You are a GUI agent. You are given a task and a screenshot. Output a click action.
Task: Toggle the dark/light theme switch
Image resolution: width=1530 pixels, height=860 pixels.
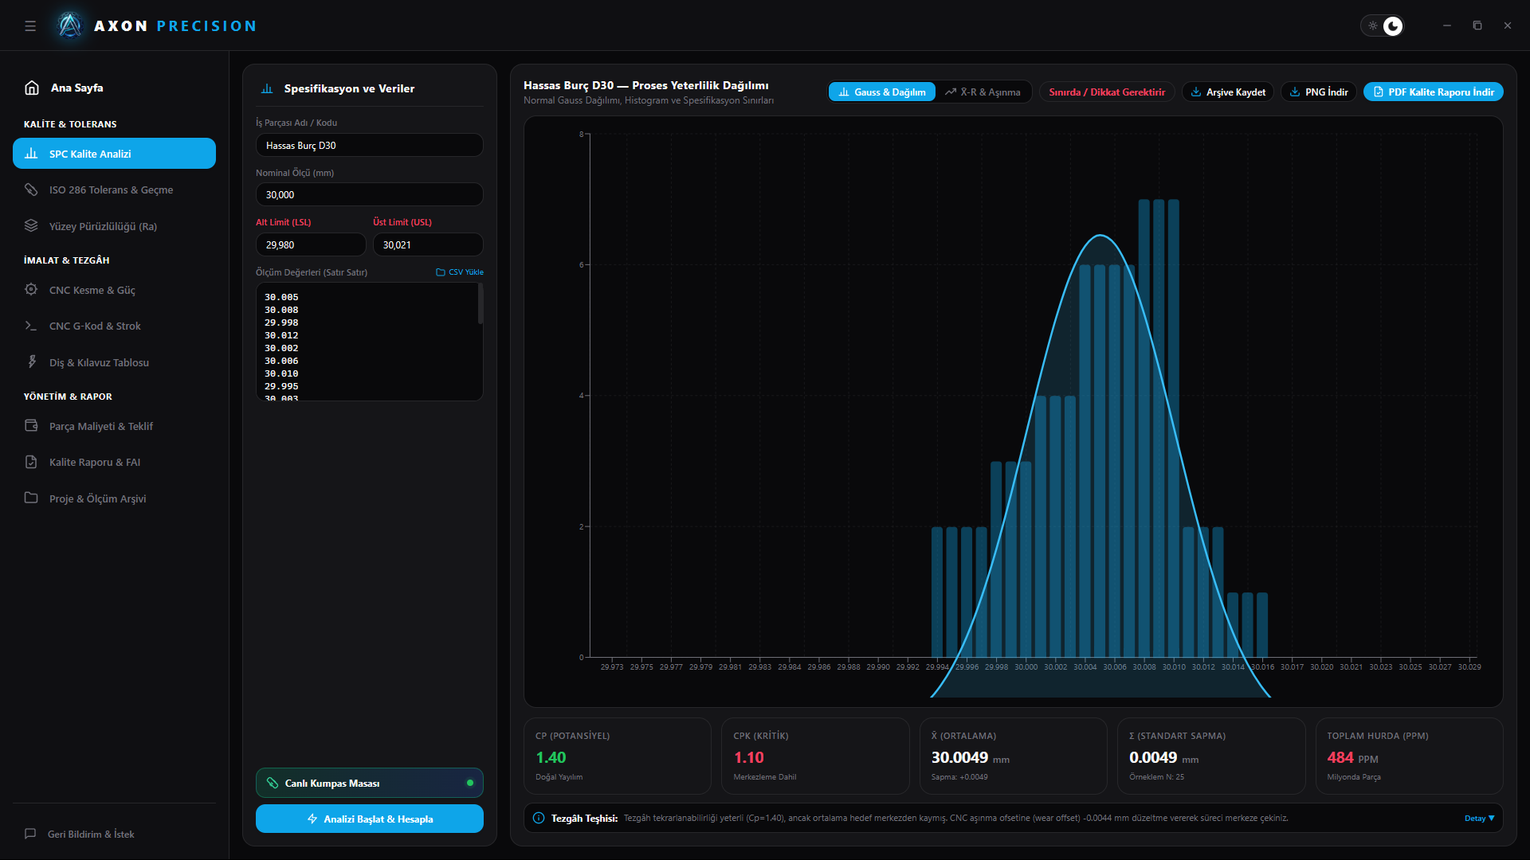tap(1383, 25)
